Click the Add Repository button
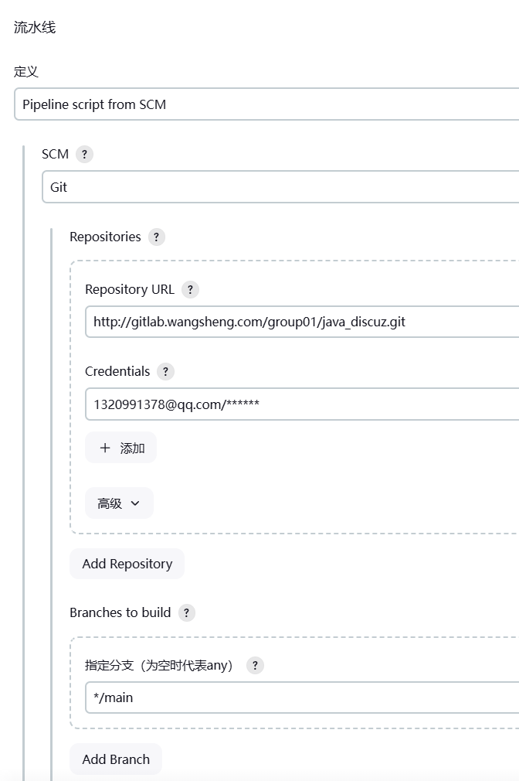Image resolution: width=519 pixels, height=781 pixels. (x=127, y=564)
